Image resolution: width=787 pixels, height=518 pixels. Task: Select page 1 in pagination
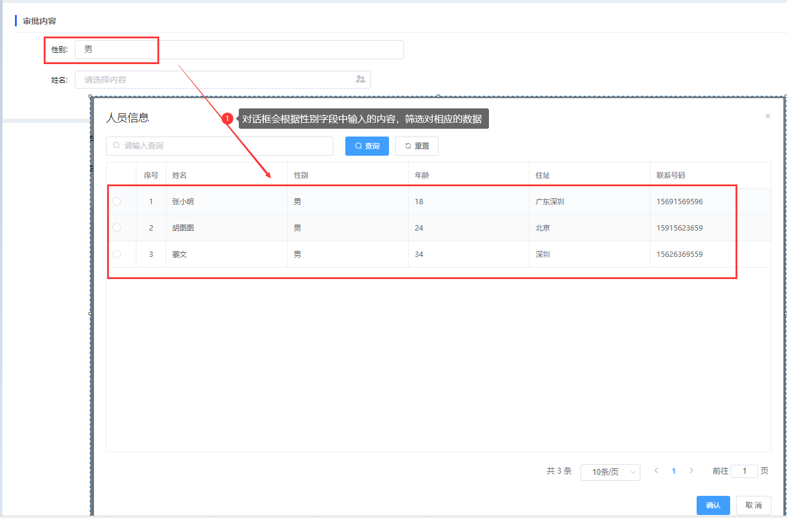674,471
